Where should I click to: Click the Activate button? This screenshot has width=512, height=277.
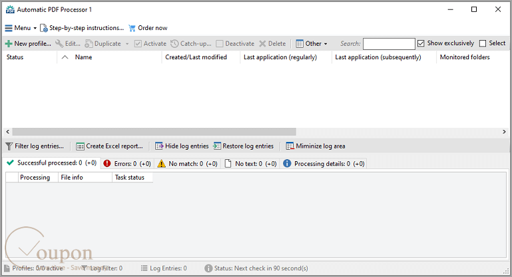(150, 43)
